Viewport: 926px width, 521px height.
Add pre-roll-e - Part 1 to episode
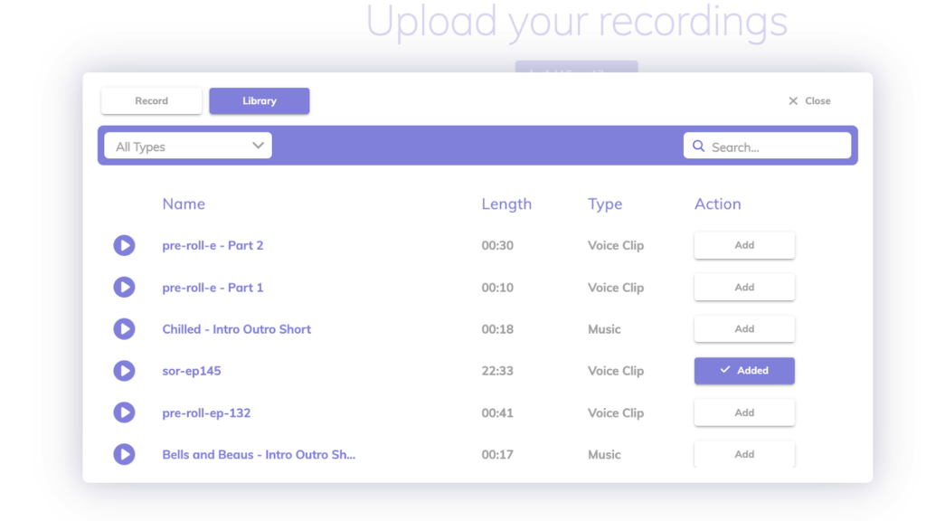(744, 287)
